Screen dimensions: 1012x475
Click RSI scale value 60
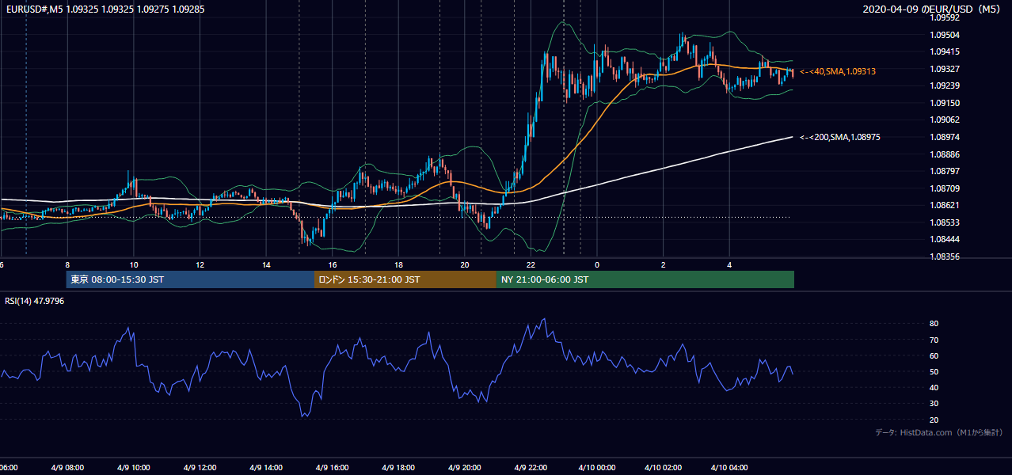(x=934, y=355)
